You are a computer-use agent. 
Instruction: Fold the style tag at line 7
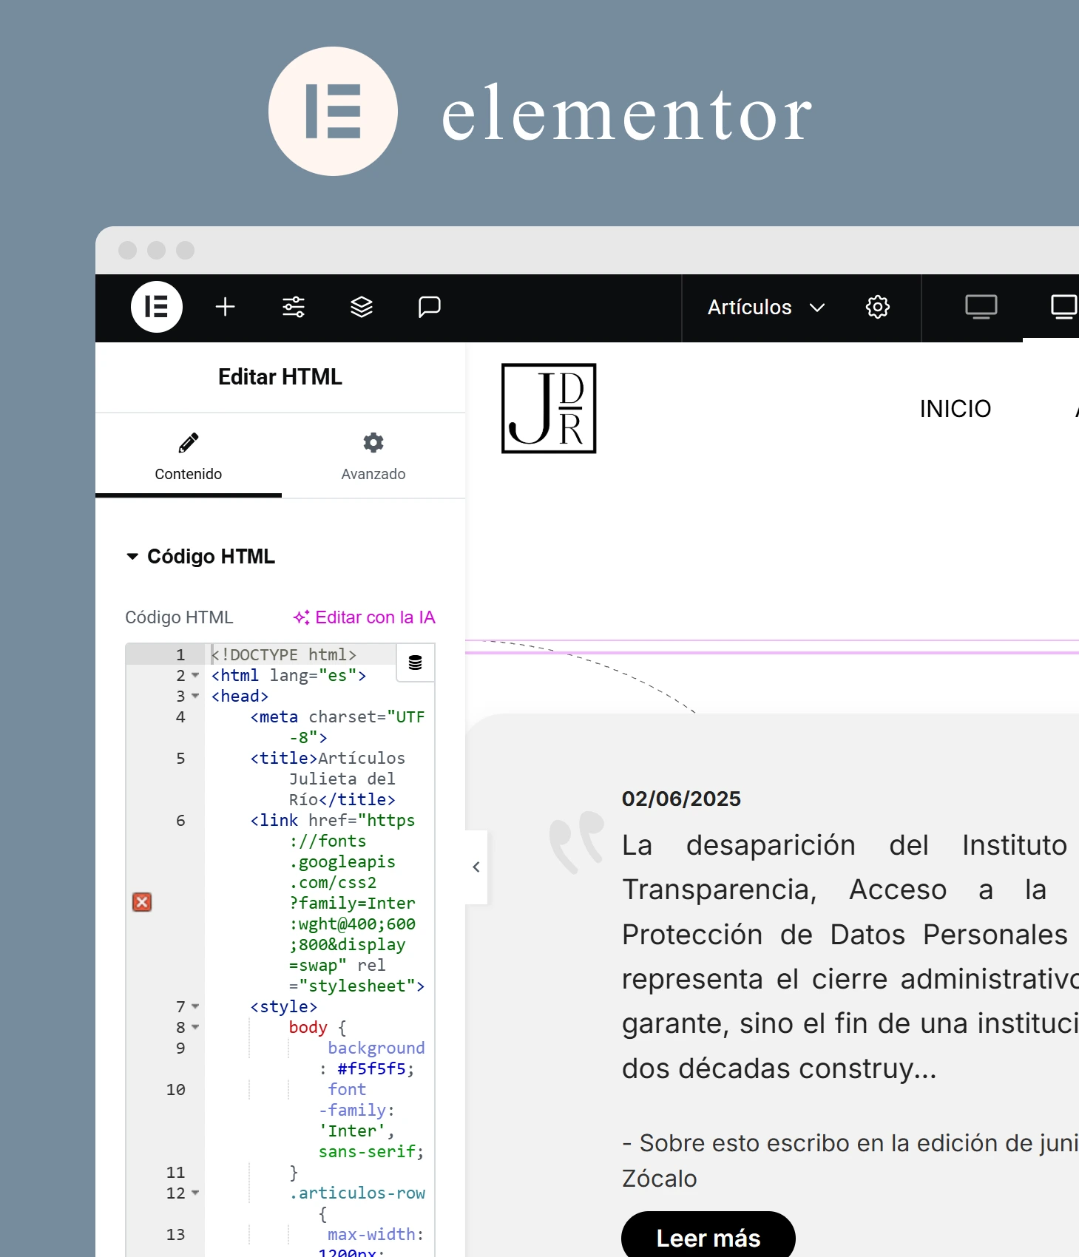[195, 1006]
